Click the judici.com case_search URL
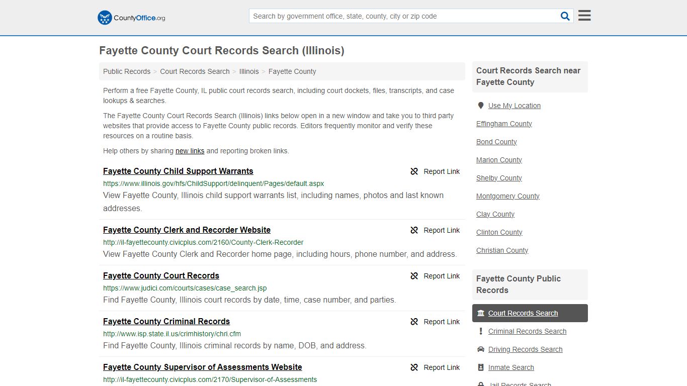This screenshot has width=687, height=386. [x=185, y=288]
